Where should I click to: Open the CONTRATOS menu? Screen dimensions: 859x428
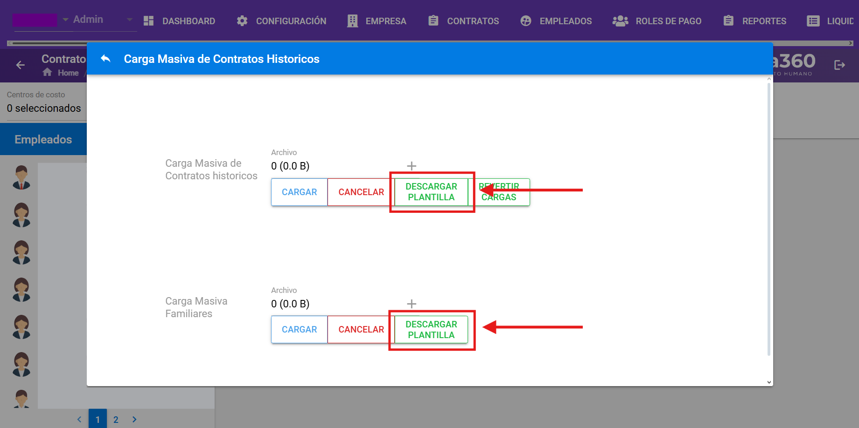pos(473,21)
